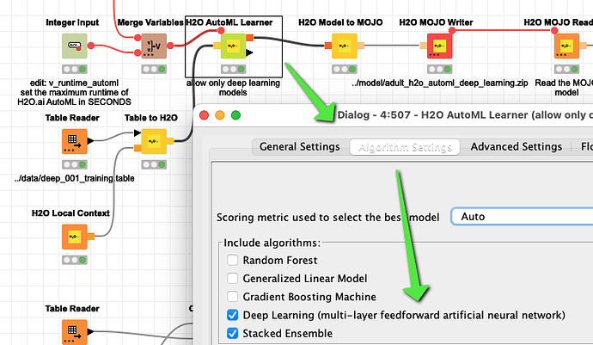Screen dimensions: 593x345
Task: Click status lights under H2O AutoML Learner
Action: point(233,70)
